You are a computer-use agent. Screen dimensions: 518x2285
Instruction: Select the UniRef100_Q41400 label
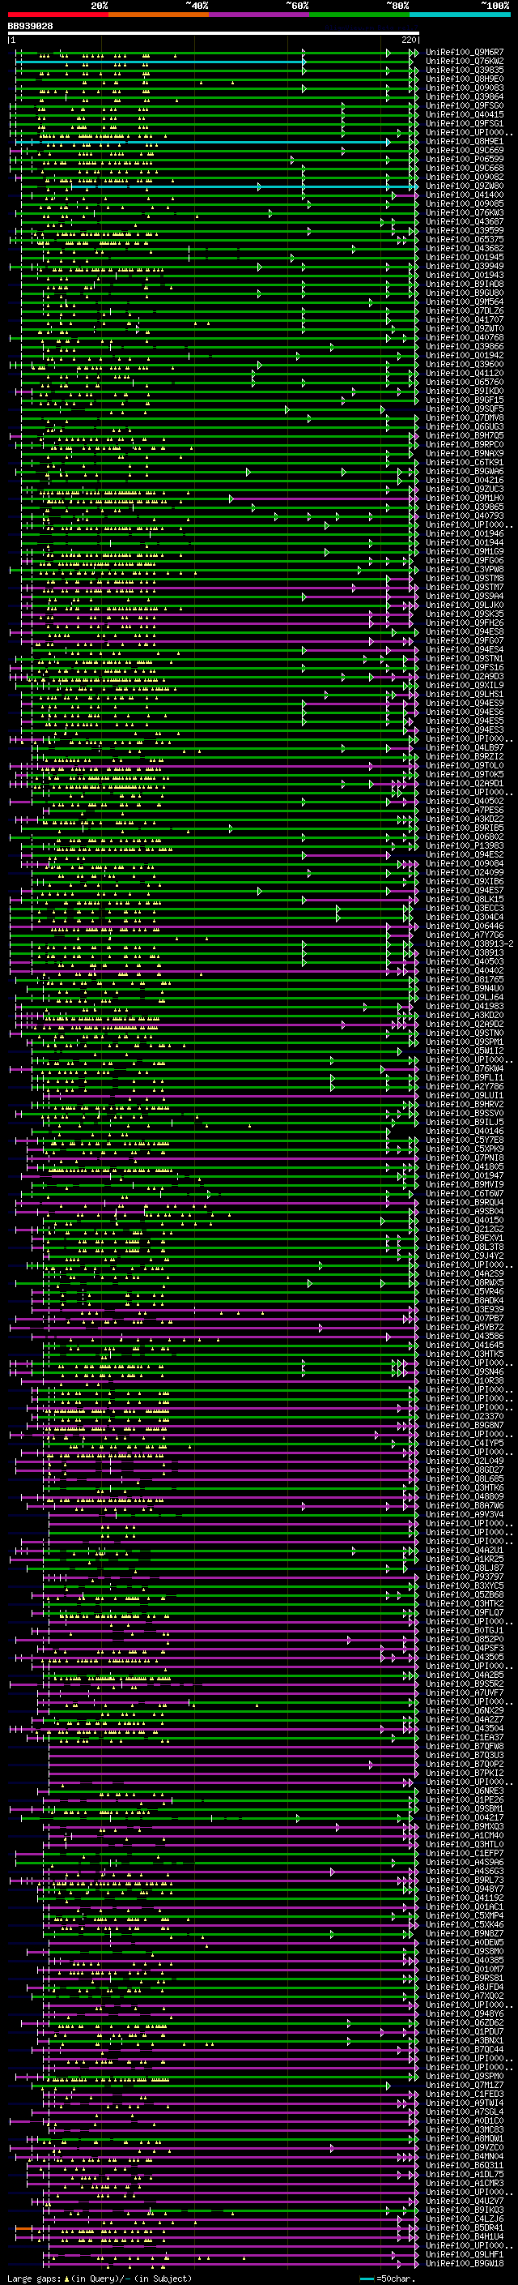[465, 195]
